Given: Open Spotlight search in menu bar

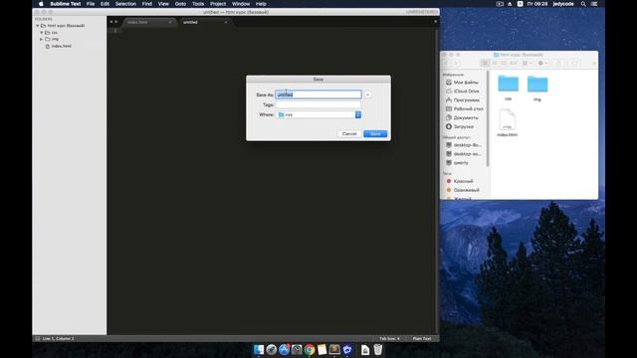Looking at the screenshot, I should [583, 4].
